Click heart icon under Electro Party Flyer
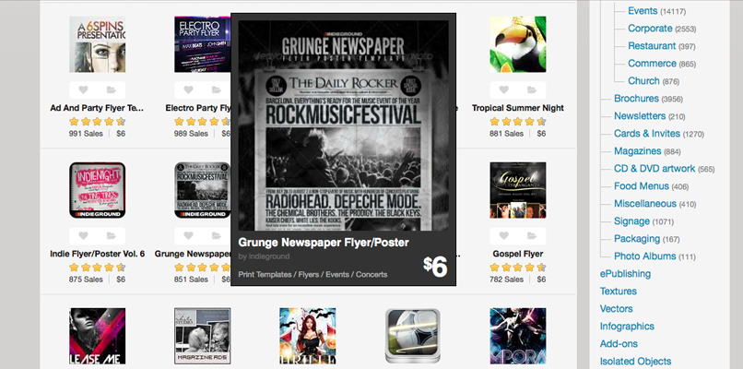 (189, 89)
